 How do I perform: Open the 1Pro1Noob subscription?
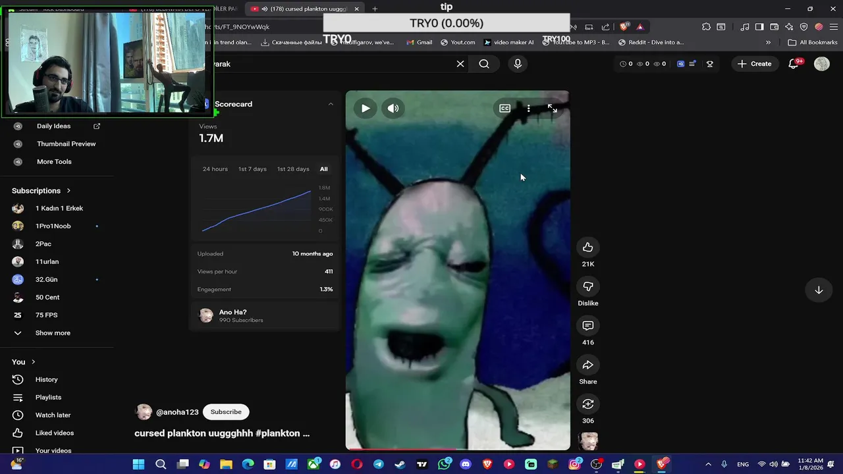[x=57, y=226]
